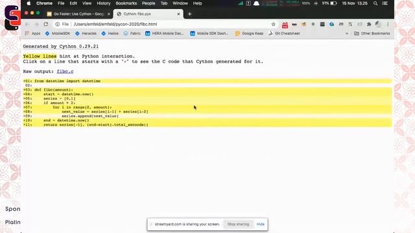Screen dimensions: 415x233
Task: Expand line 06 'if amount > 2:'
Action: tap(207, 103)
